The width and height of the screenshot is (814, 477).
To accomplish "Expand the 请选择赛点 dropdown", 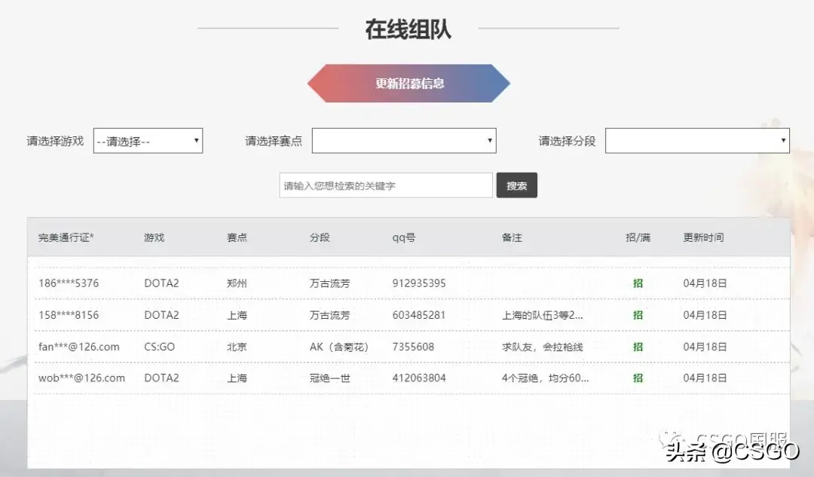I will pyautogui.click(x=404, y=140).
